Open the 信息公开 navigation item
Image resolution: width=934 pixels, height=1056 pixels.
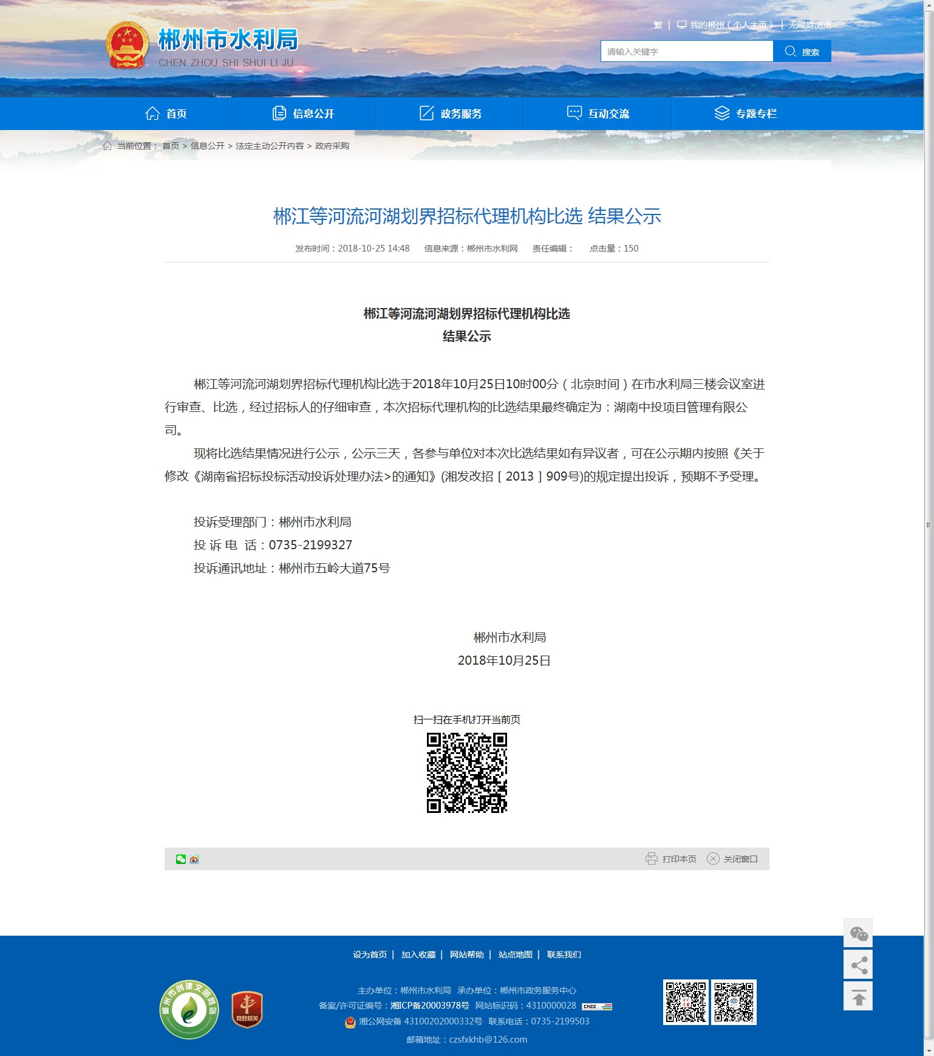click(303, 114)
